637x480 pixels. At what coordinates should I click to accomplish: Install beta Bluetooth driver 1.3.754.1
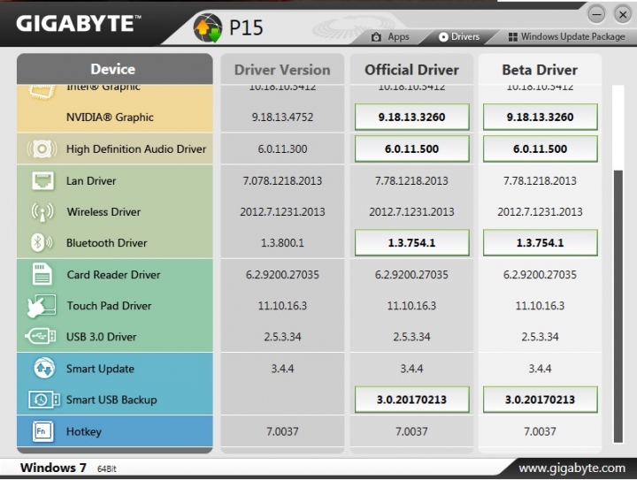click(x=540, y=242)
